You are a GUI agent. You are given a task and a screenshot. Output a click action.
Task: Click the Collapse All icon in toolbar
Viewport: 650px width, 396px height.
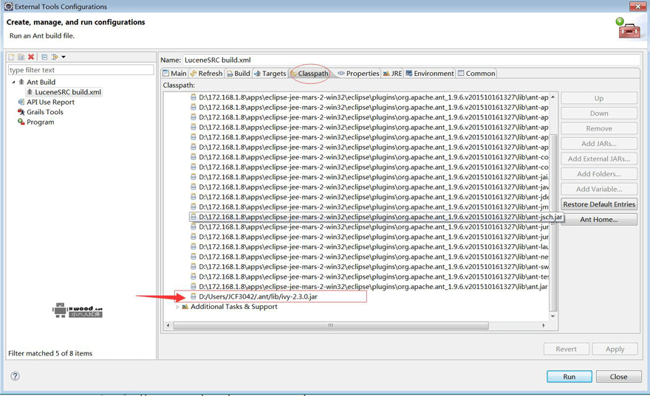pos(44,57)
